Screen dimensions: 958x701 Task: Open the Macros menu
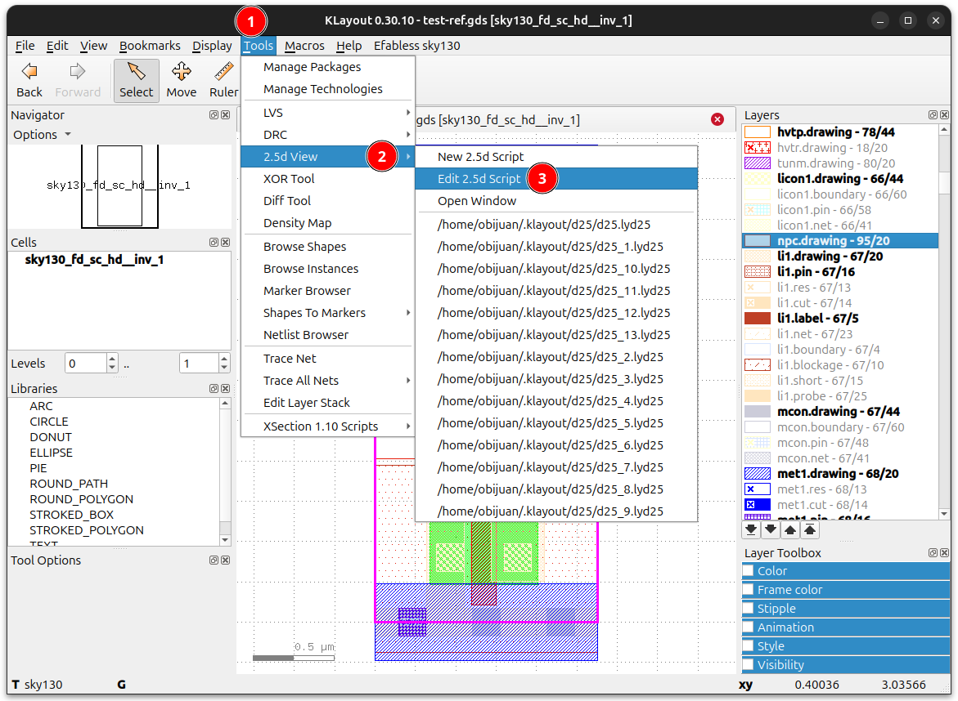click(304, 45)
